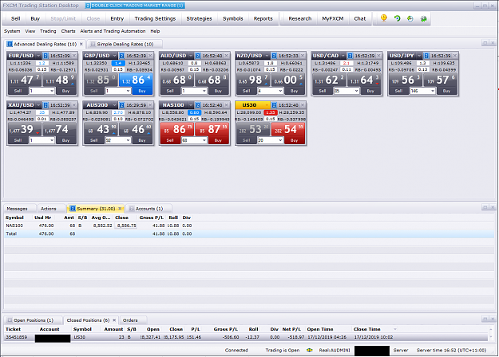The height and width of the screenshot is (357, 499).
Task: Remove the NAS100 rate tile with its X
Action: (227, 105)
